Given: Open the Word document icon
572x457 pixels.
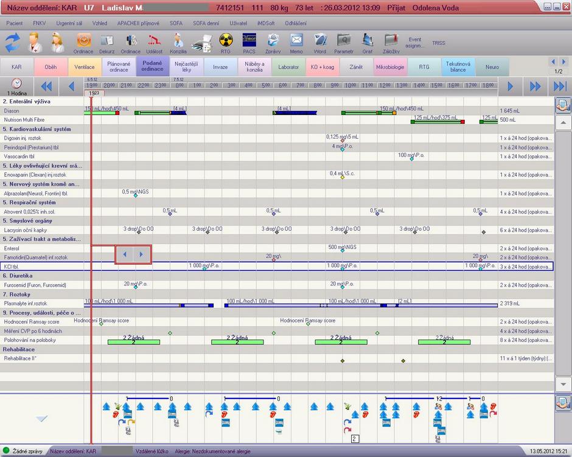Looking at the screenshot, I should [x=320, y=42].
